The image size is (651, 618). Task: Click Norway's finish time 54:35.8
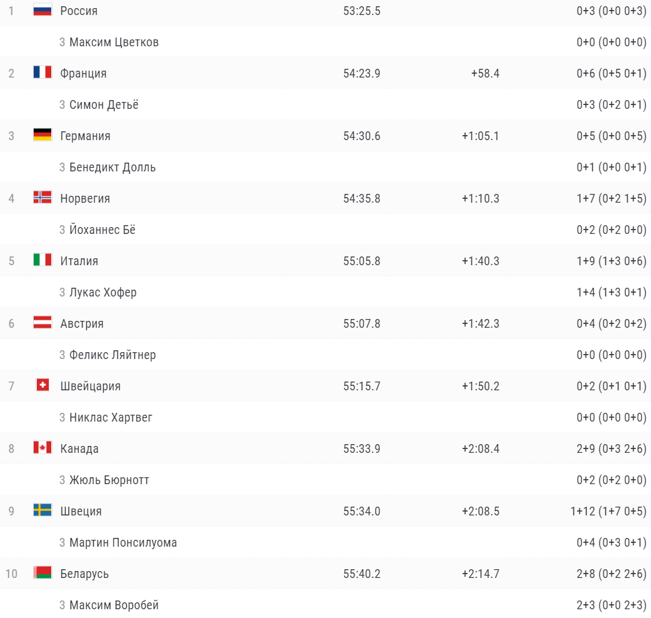click(x=362, y=198)
